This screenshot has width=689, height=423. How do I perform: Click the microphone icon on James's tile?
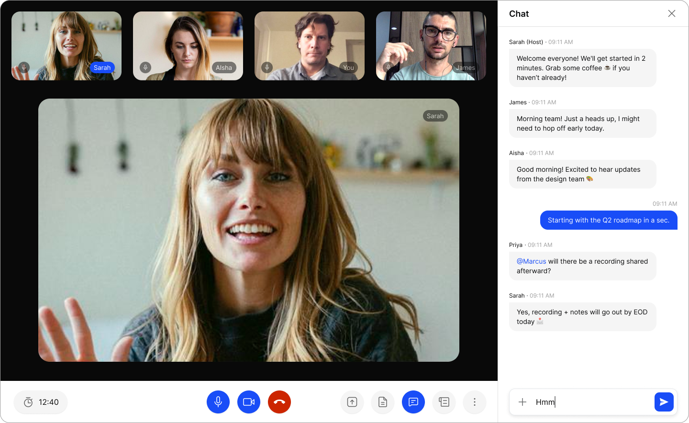click(388, 67)
